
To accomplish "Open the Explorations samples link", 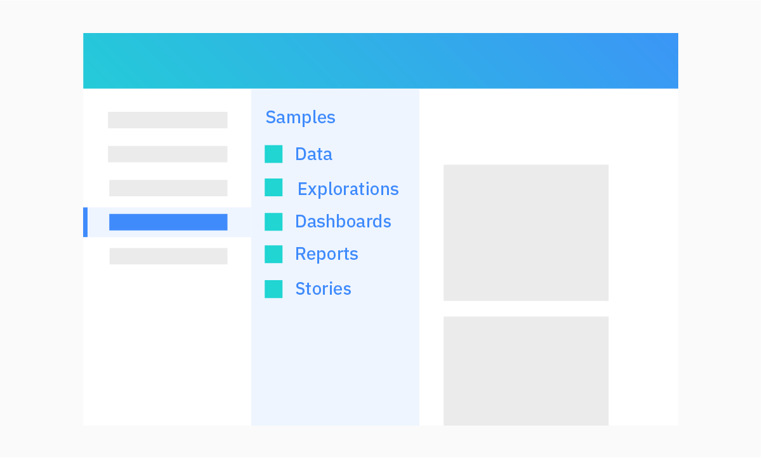I will point(348,189).
